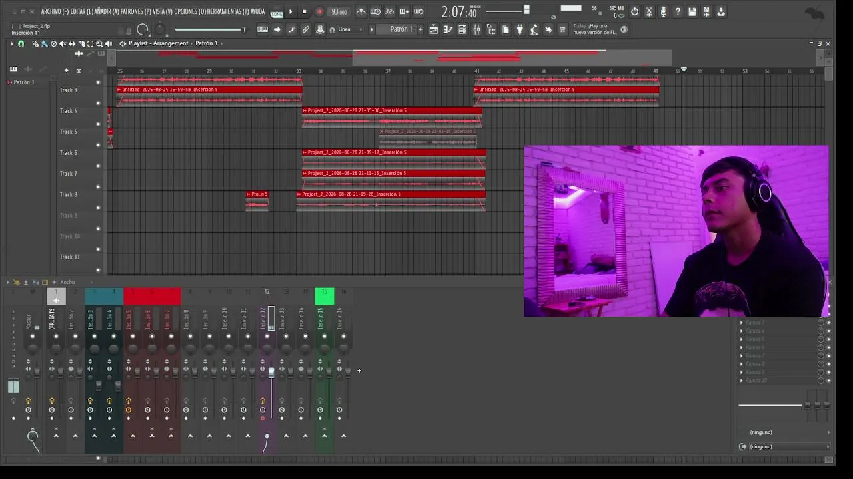The height and width of the screenshot is (479, 853).
Task: Toggle typing keyboard to piano
Action: 263,29
